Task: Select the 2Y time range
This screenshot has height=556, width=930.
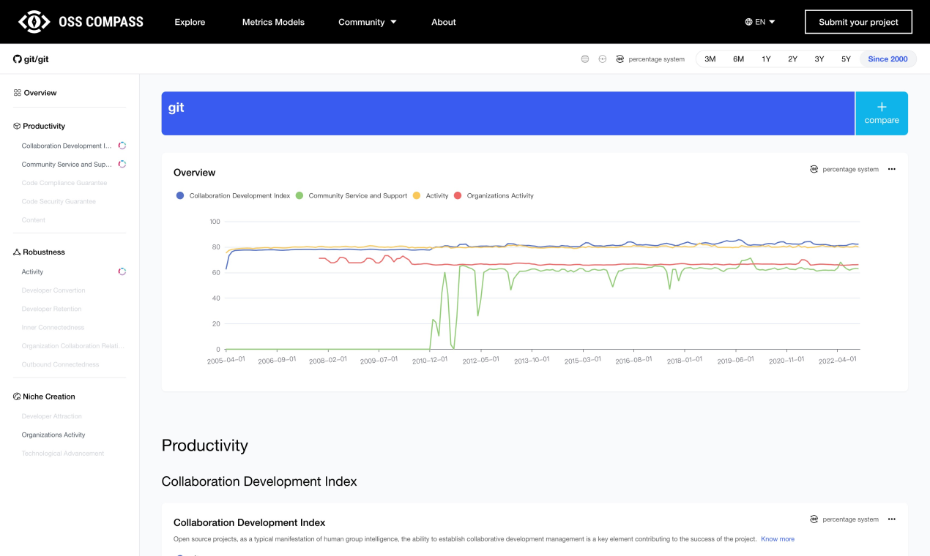Action: tap(792, 59)
